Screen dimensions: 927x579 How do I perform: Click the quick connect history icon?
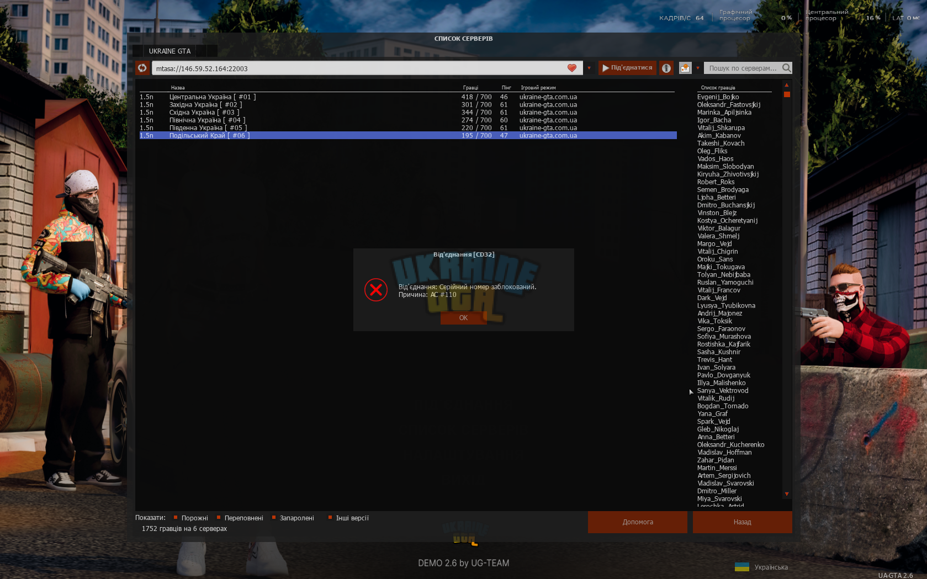(x=685, y=68)
